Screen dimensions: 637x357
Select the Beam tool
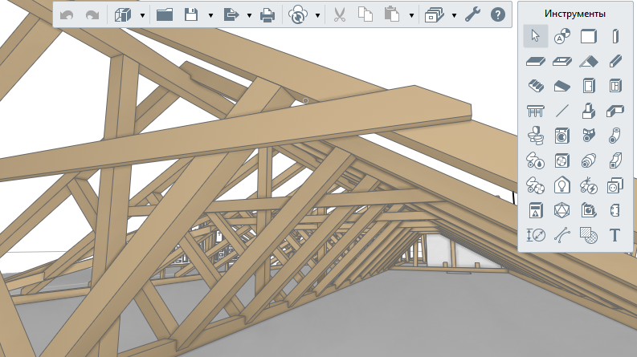[x=615, y=61]
